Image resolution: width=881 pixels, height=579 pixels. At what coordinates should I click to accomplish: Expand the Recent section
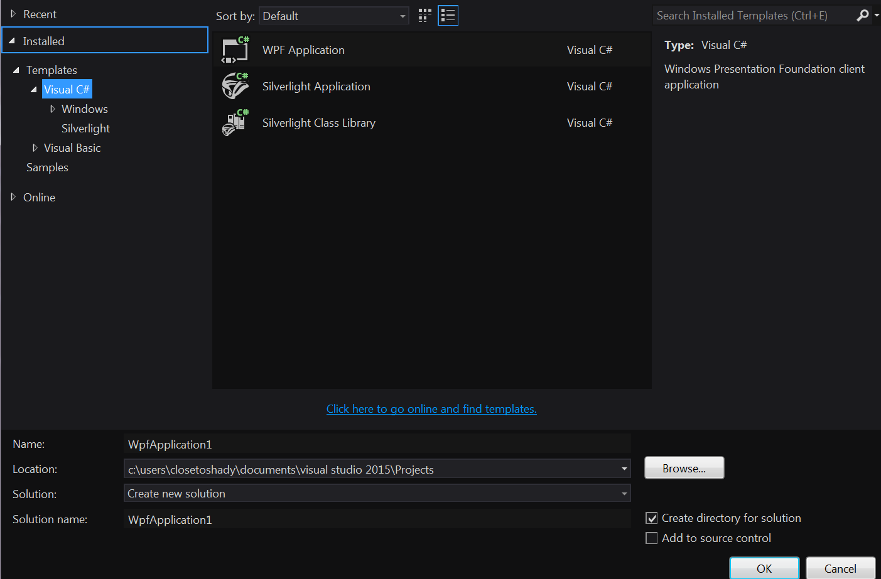(13, 14)
